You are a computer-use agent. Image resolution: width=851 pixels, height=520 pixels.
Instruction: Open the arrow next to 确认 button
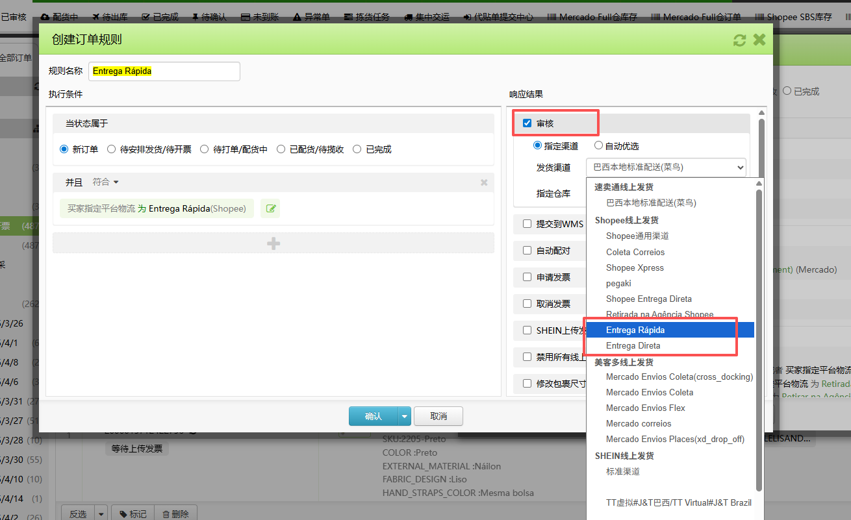(x=405, y=416)
